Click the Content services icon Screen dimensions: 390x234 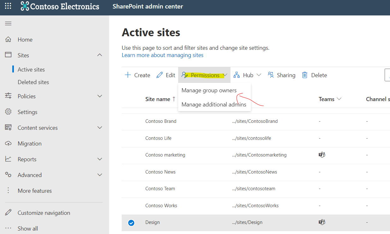coord(8,128)
